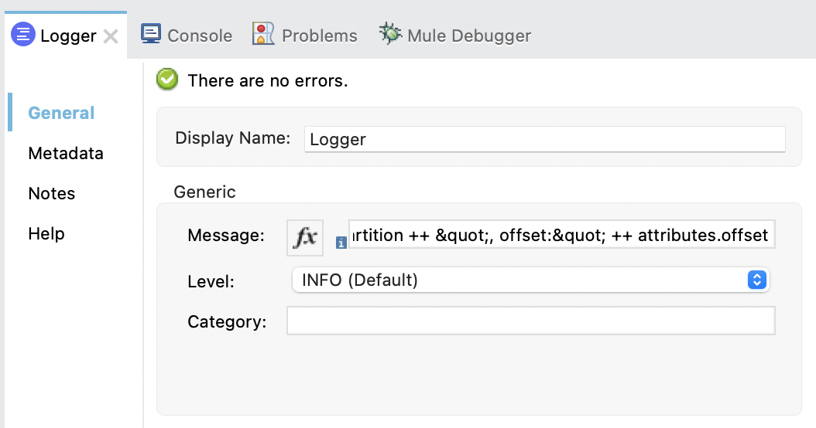Screen dimensions: 816x428
Task: Open the Metadata section
Action: [x=66, y=153]
